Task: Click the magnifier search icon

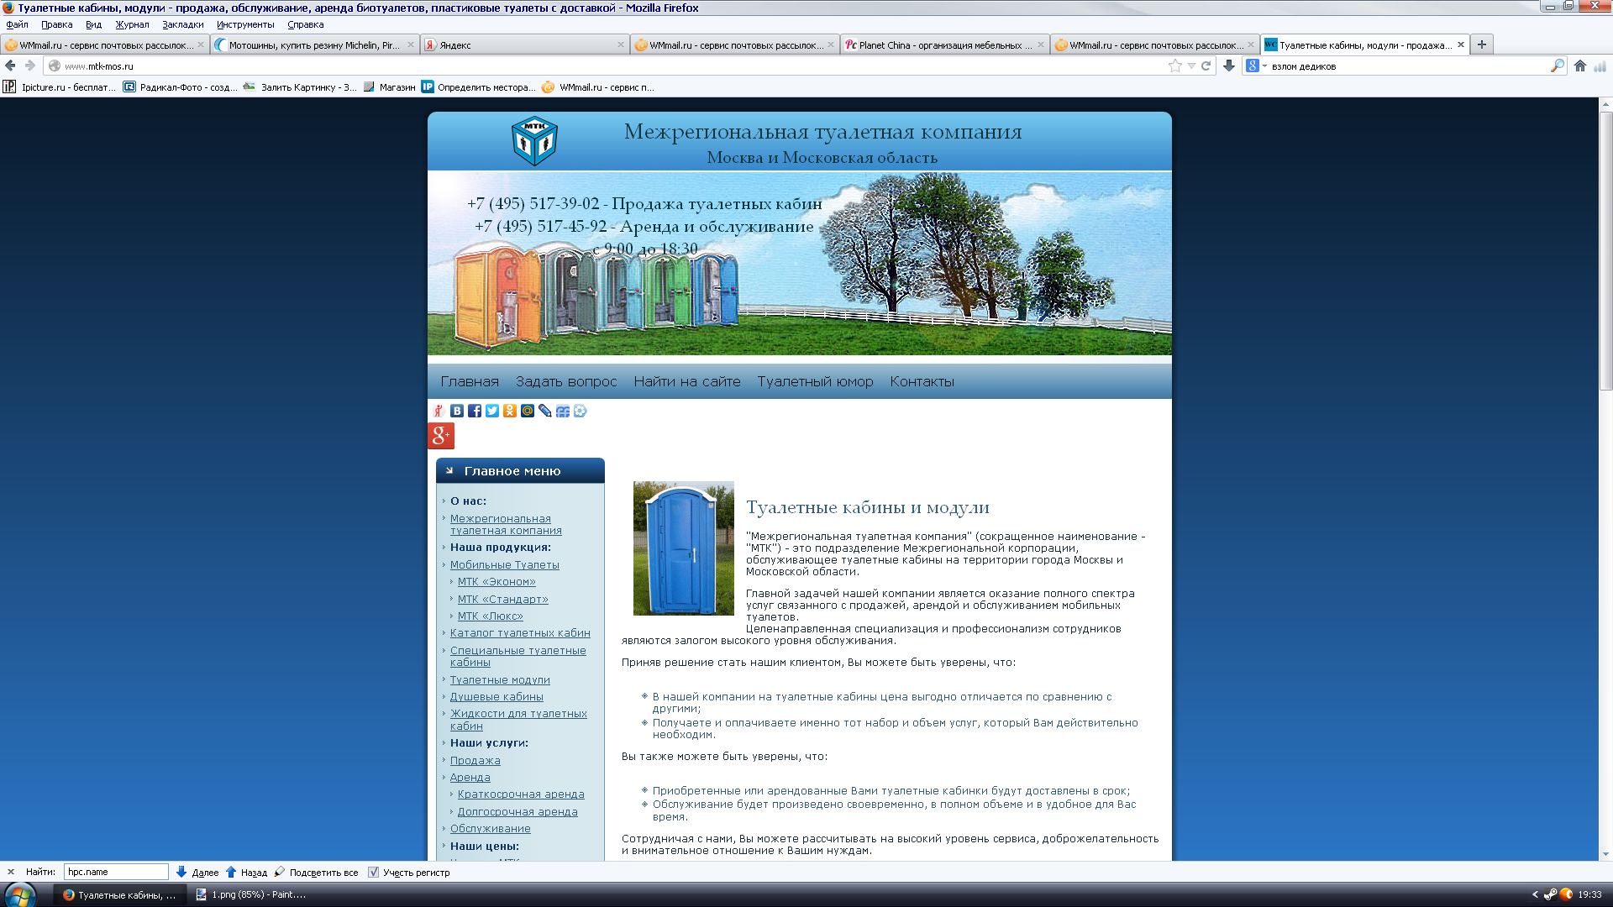Action: coord(1557,66)
